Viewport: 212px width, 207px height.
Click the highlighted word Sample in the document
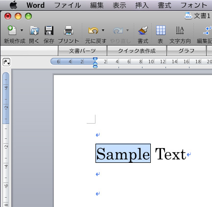click(123, 154)
